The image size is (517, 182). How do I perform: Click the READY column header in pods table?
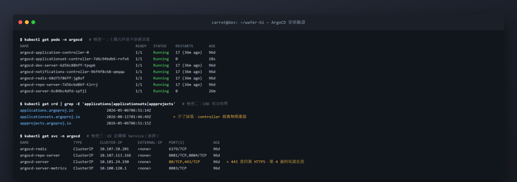pyautogui.click(x=141, y=46)
